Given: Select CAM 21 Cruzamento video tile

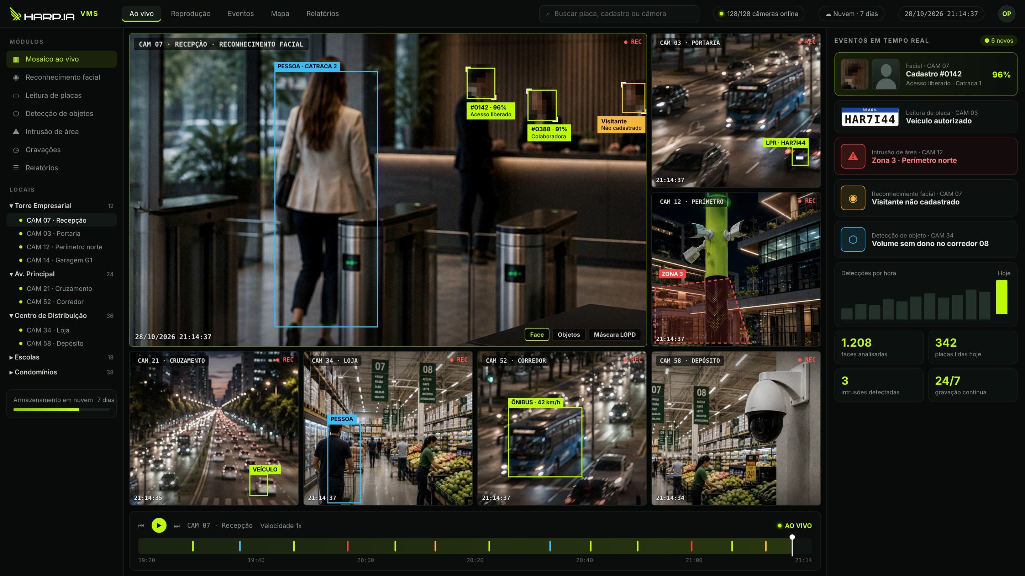Looking at the screenshot, I should coord(214,428).
